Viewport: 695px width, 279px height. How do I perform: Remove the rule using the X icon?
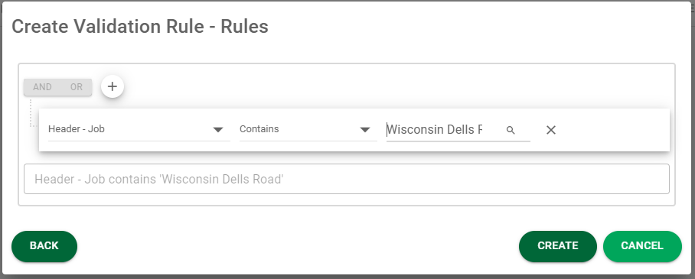(551, 130)
